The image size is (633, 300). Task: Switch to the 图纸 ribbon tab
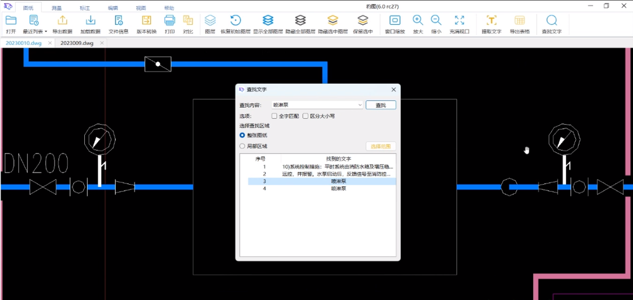28,7
